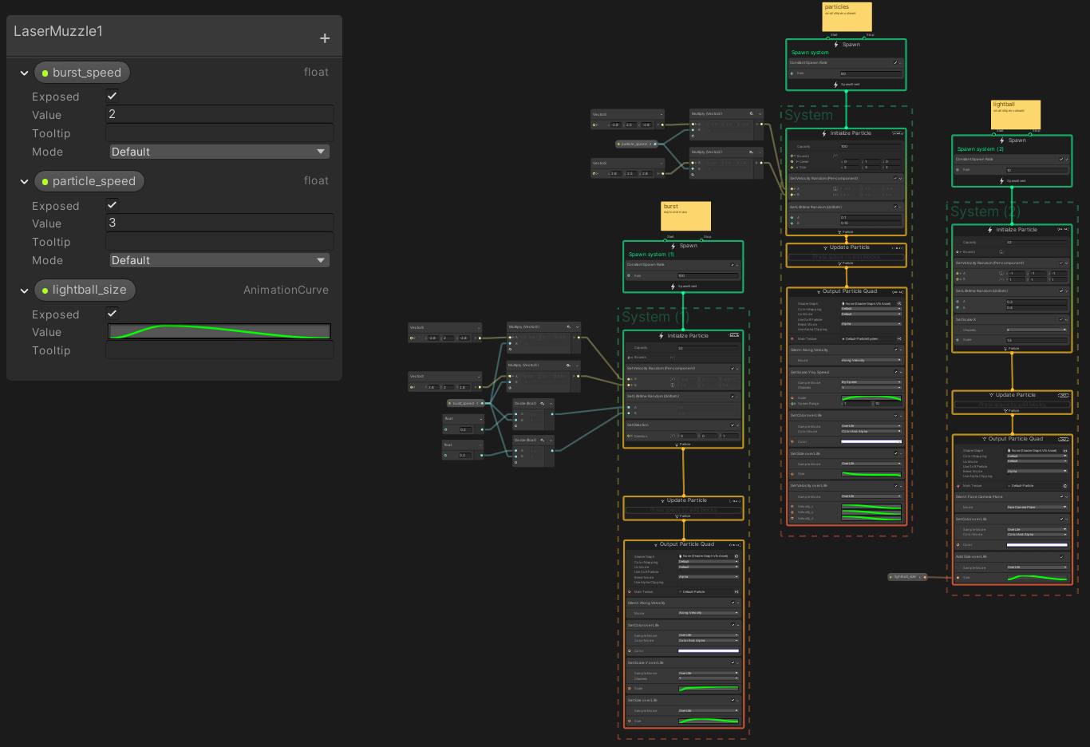Click the lightning icon on Spawn system (2)
The image size is (1090, 747).
[x=1002, y=140]
